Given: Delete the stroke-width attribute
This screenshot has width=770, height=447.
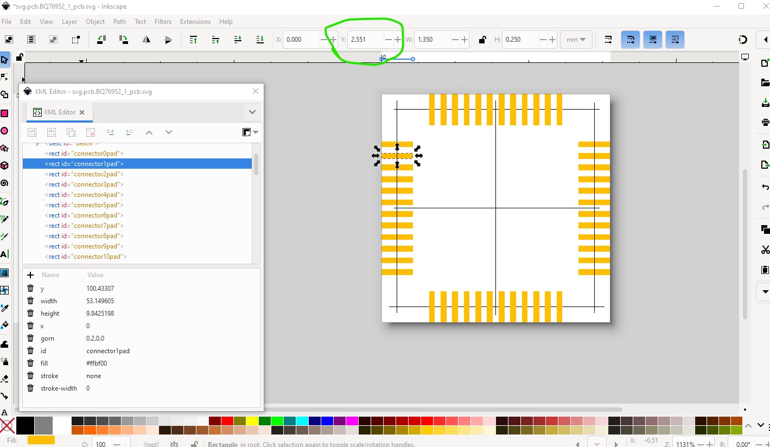Looking at the screenshot, I should pyautogui.click(x=30, y=388).
